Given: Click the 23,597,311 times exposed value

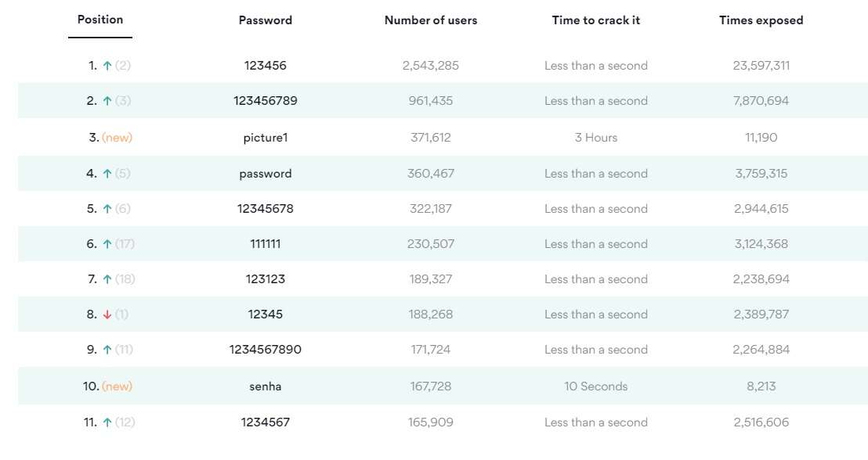Looking at the screenshot, I should coord(761,66).
